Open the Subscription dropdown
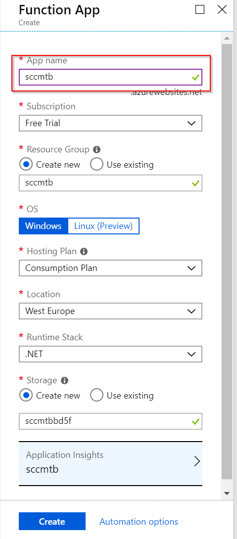This screenshot has height=539, width=237. pyautogui.click(x=110, y=123)
